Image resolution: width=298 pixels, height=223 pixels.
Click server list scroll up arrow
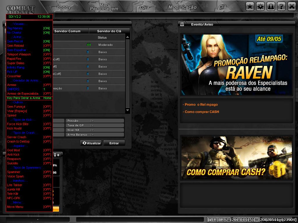click(127, 37)
